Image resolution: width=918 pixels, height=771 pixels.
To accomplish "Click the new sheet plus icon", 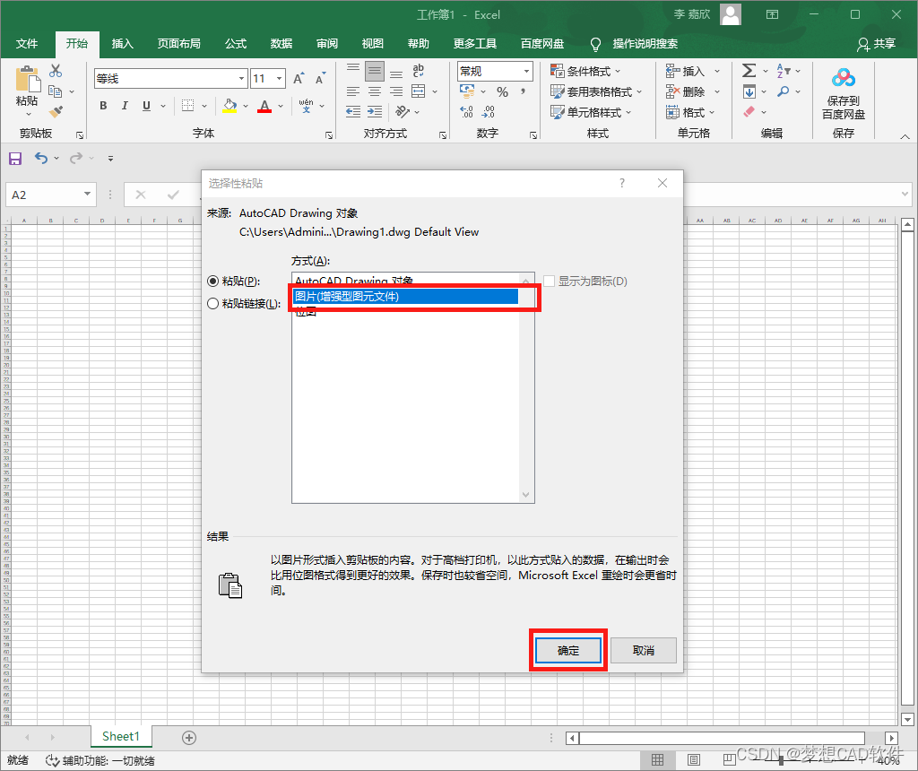I will [188, 738].
